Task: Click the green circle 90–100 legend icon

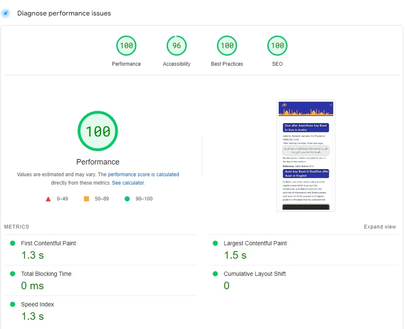Action: pyautogui.click(x=127, y=199)
